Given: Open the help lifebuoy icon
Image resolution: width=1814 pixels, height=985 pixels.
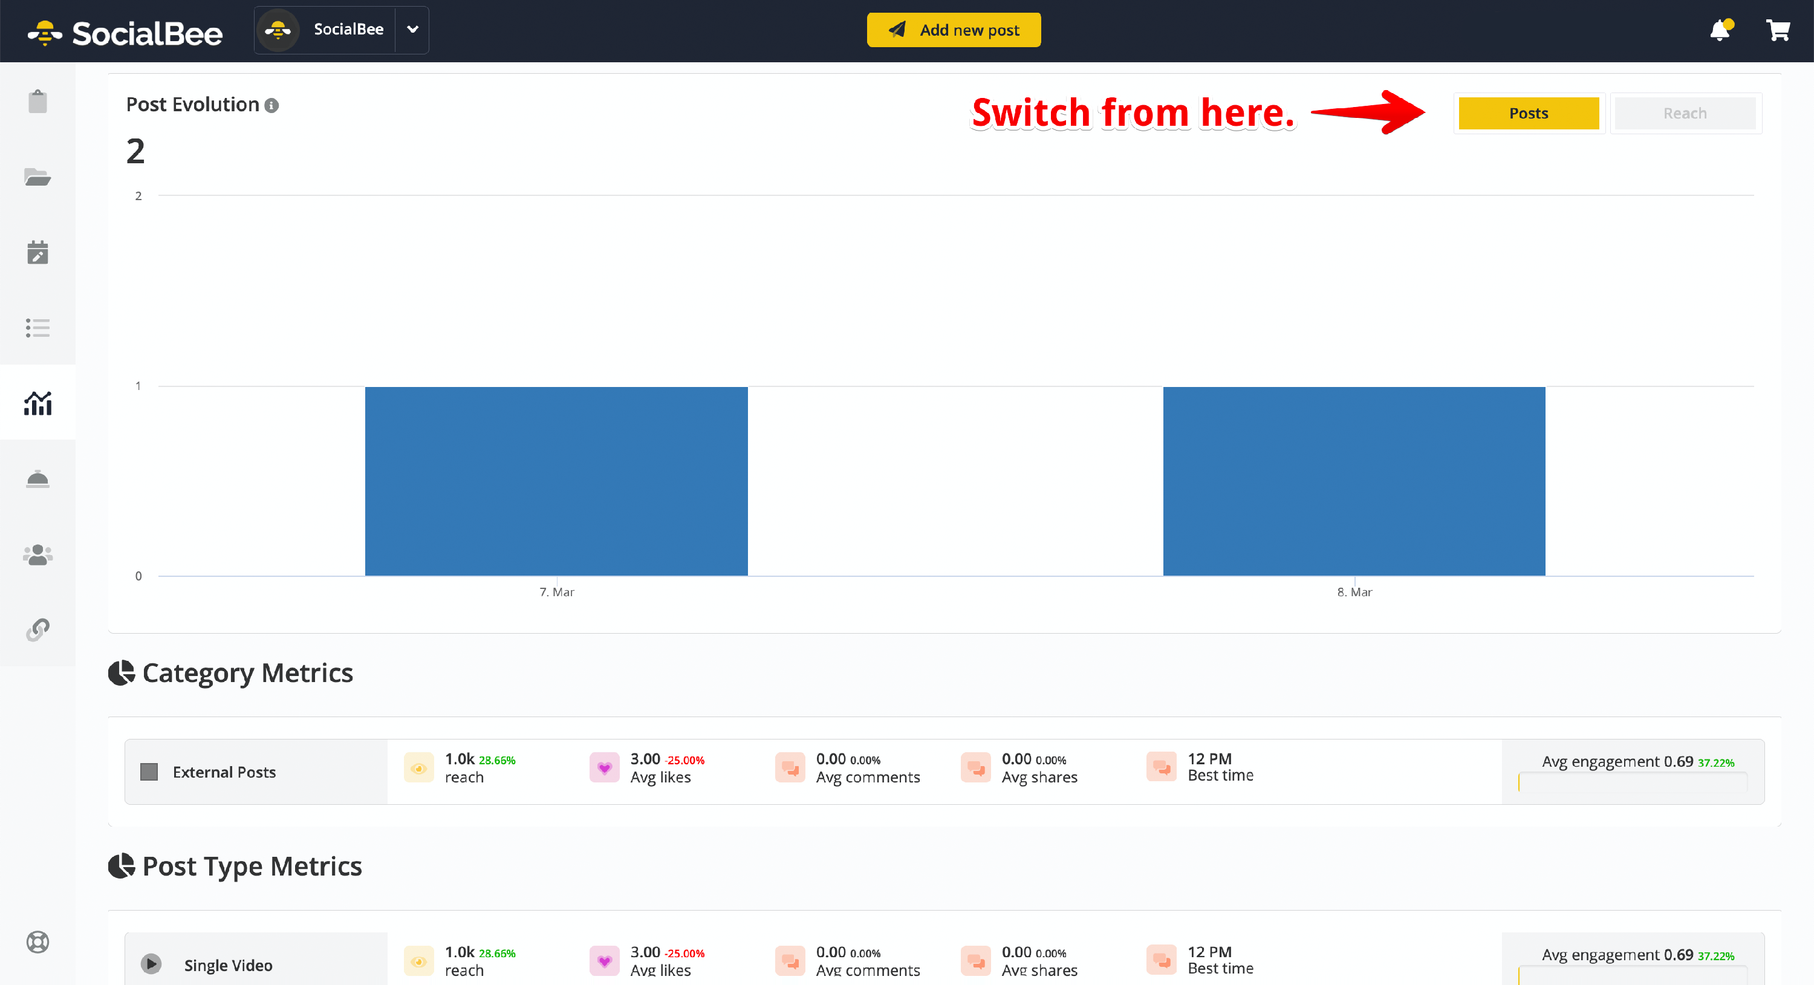Looking at the screenshot, I should 37,942.
